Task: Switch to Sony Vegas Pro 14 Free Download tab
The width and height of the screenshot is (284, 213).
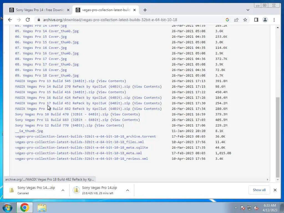Action: (x=39, y=10)
